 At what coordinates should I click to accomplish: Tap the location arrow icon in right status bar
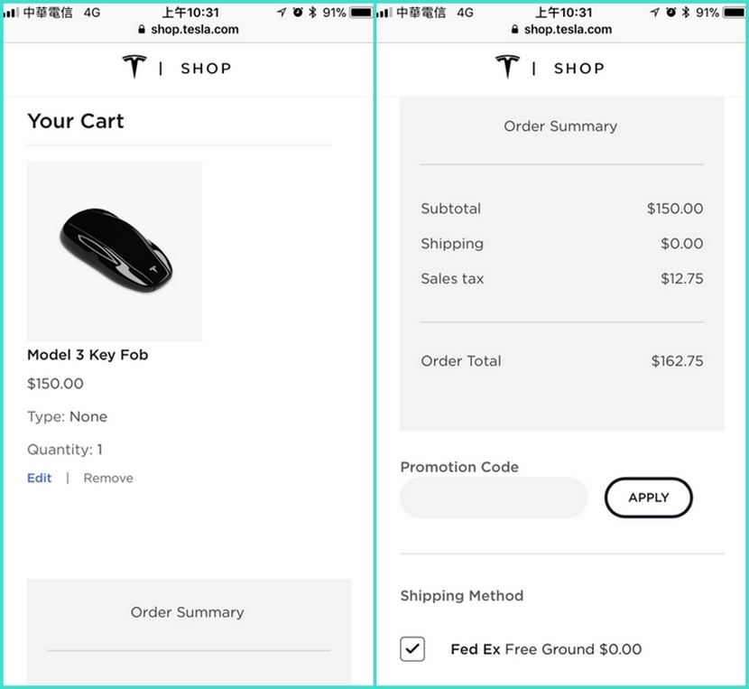point(654,13)
